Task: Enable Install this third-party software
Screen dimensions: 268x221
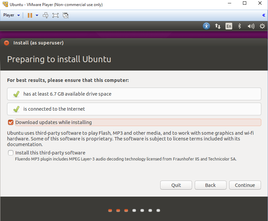Action: click(11, 153)
